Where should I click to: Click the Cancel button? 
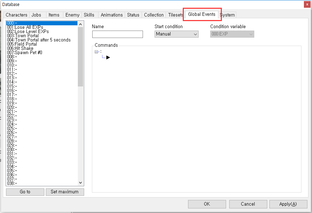click(x=248, y=204)
